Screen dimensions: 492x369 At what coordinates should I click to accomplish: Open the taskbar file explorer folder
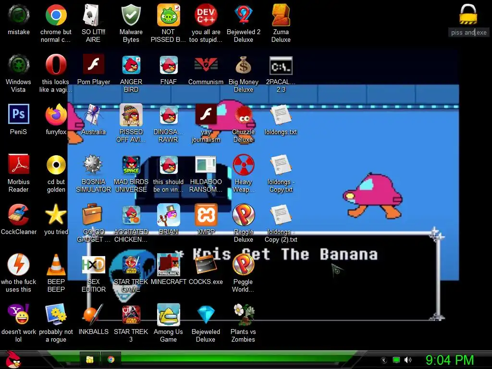pos(90,359)
